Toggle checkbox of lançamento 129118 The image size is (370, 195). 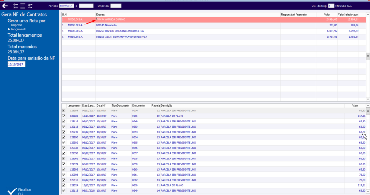pos(64,127)
